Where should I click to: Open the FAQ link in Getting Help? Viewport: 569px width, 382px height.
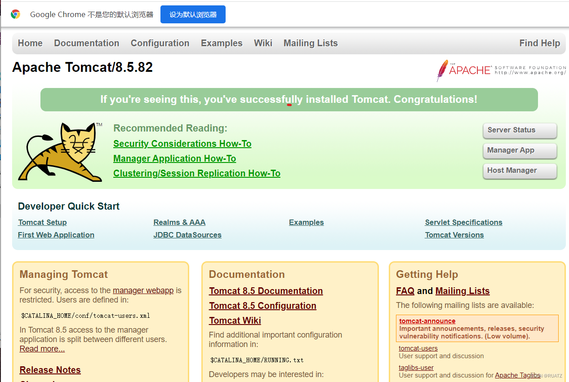tap(405, 291)
